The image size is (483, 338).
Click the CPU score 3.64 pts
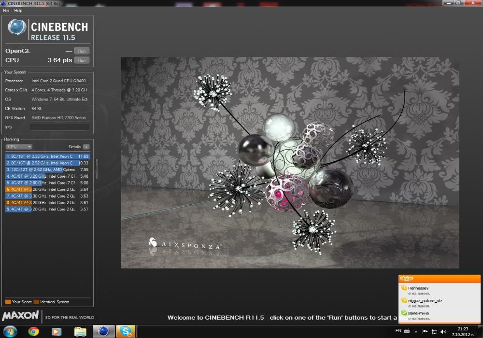coord(60,60)
